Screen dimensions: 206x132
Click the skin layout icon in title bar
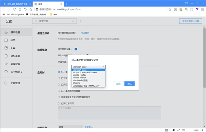click(x=186, y=3)
